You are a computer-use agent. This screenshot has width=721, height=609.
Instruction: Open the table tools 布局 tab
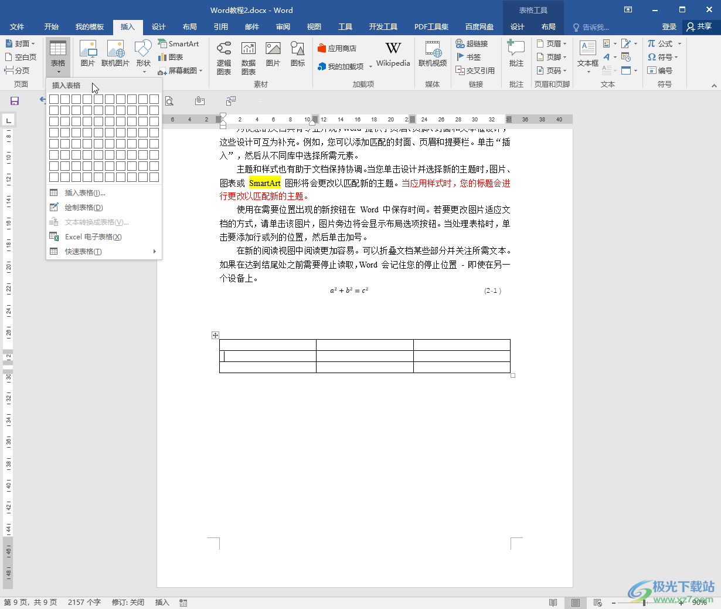pos(549,27)
